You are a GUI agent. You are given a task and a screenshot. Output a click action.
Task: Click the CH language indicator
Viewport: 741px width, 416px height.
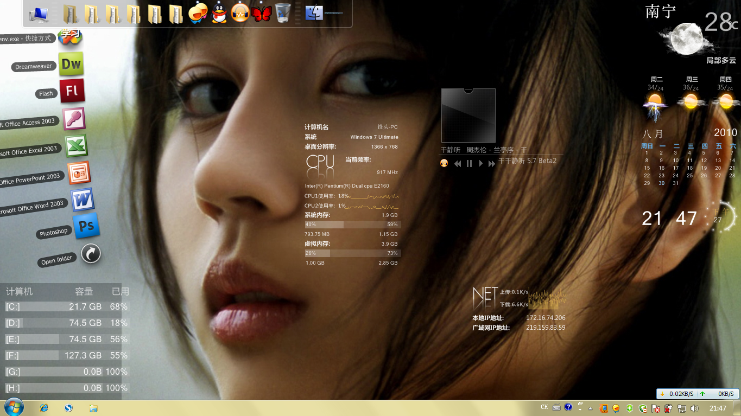(544, 407)
